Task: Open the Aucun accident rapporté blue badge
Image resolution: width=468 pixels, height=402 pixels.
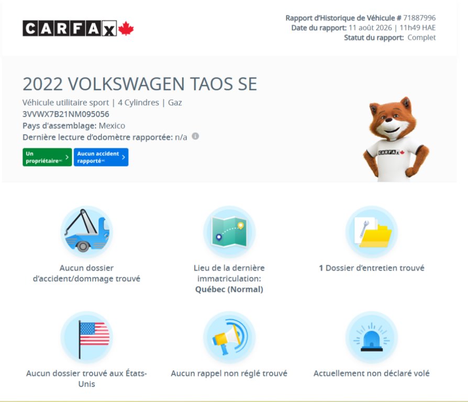Action: 101,157
